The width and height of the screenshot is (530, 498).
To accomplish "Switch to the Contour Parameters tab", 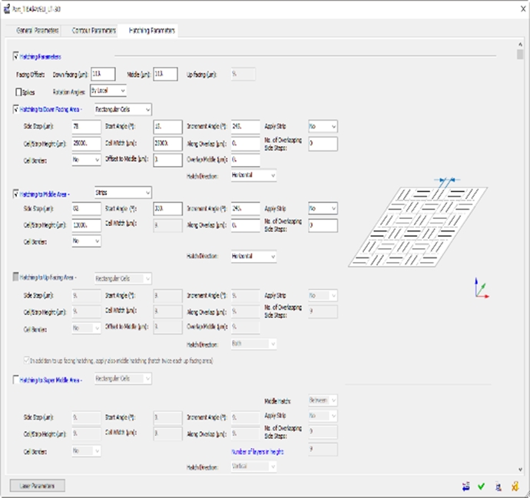I will click(93, 31).
